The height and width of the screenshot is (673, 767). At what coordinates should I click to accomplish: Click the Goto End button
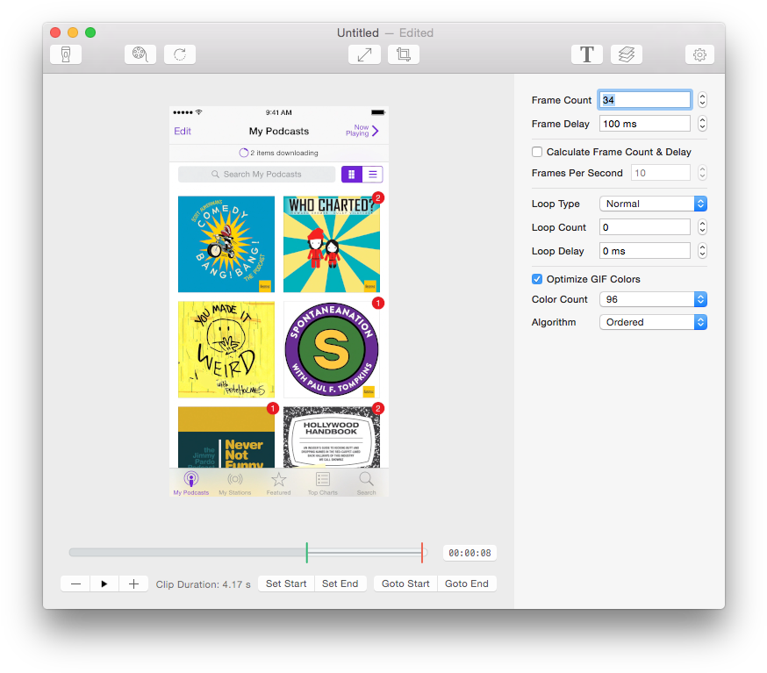coord(466,584)
